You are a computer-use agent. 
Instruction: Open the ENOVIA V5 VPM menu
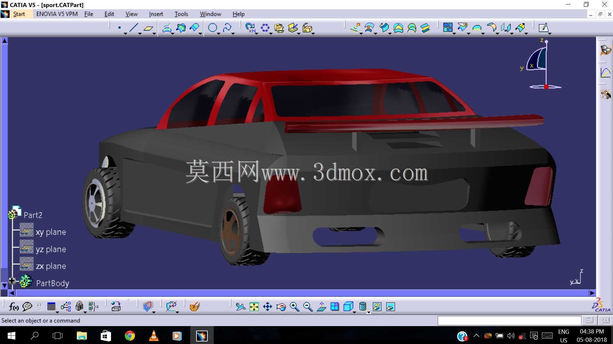point(57,14)
